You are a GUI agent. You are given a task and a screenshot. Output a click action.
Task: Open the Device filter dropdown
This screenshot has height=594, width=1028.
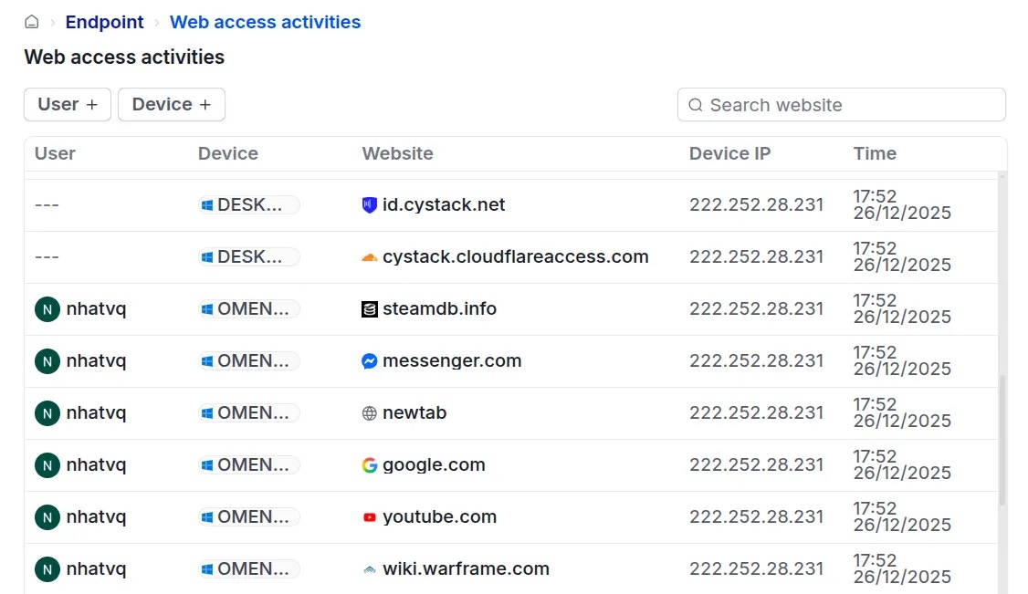pos(171,104)
